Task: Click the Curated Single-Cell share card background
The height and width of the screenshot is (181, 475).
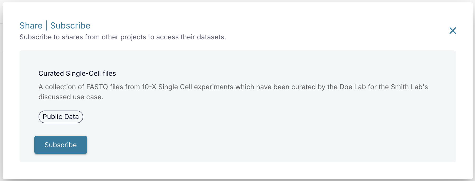Action: click(x=264, y=127)
